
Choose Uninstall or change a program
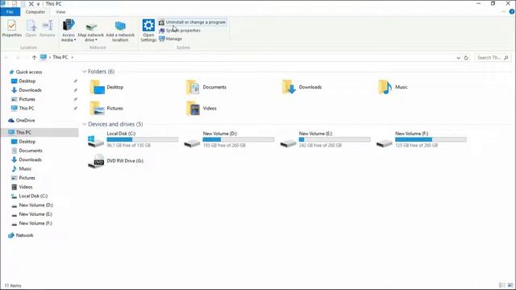pos(192,22)
